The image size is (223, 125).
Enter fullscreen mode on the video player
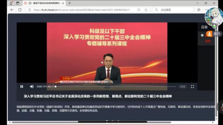192,87
